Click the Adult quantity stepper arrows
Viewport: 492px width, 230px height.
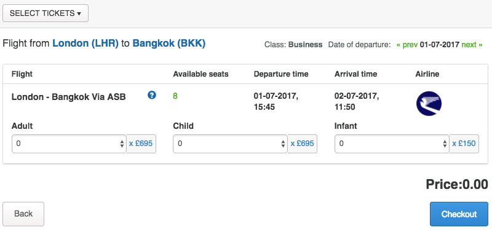[122, 144]
